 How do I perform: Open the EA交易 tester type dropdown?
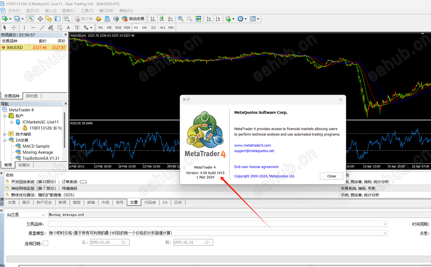pos(26,215)
